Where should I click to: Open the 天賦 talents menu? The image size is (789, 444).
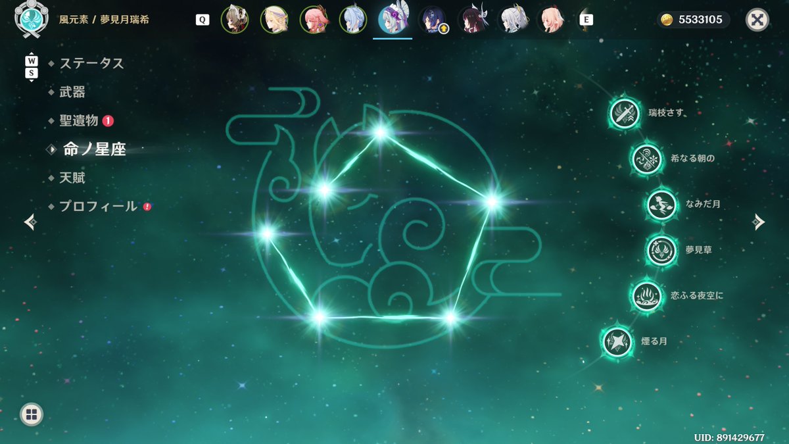[72, 178]
